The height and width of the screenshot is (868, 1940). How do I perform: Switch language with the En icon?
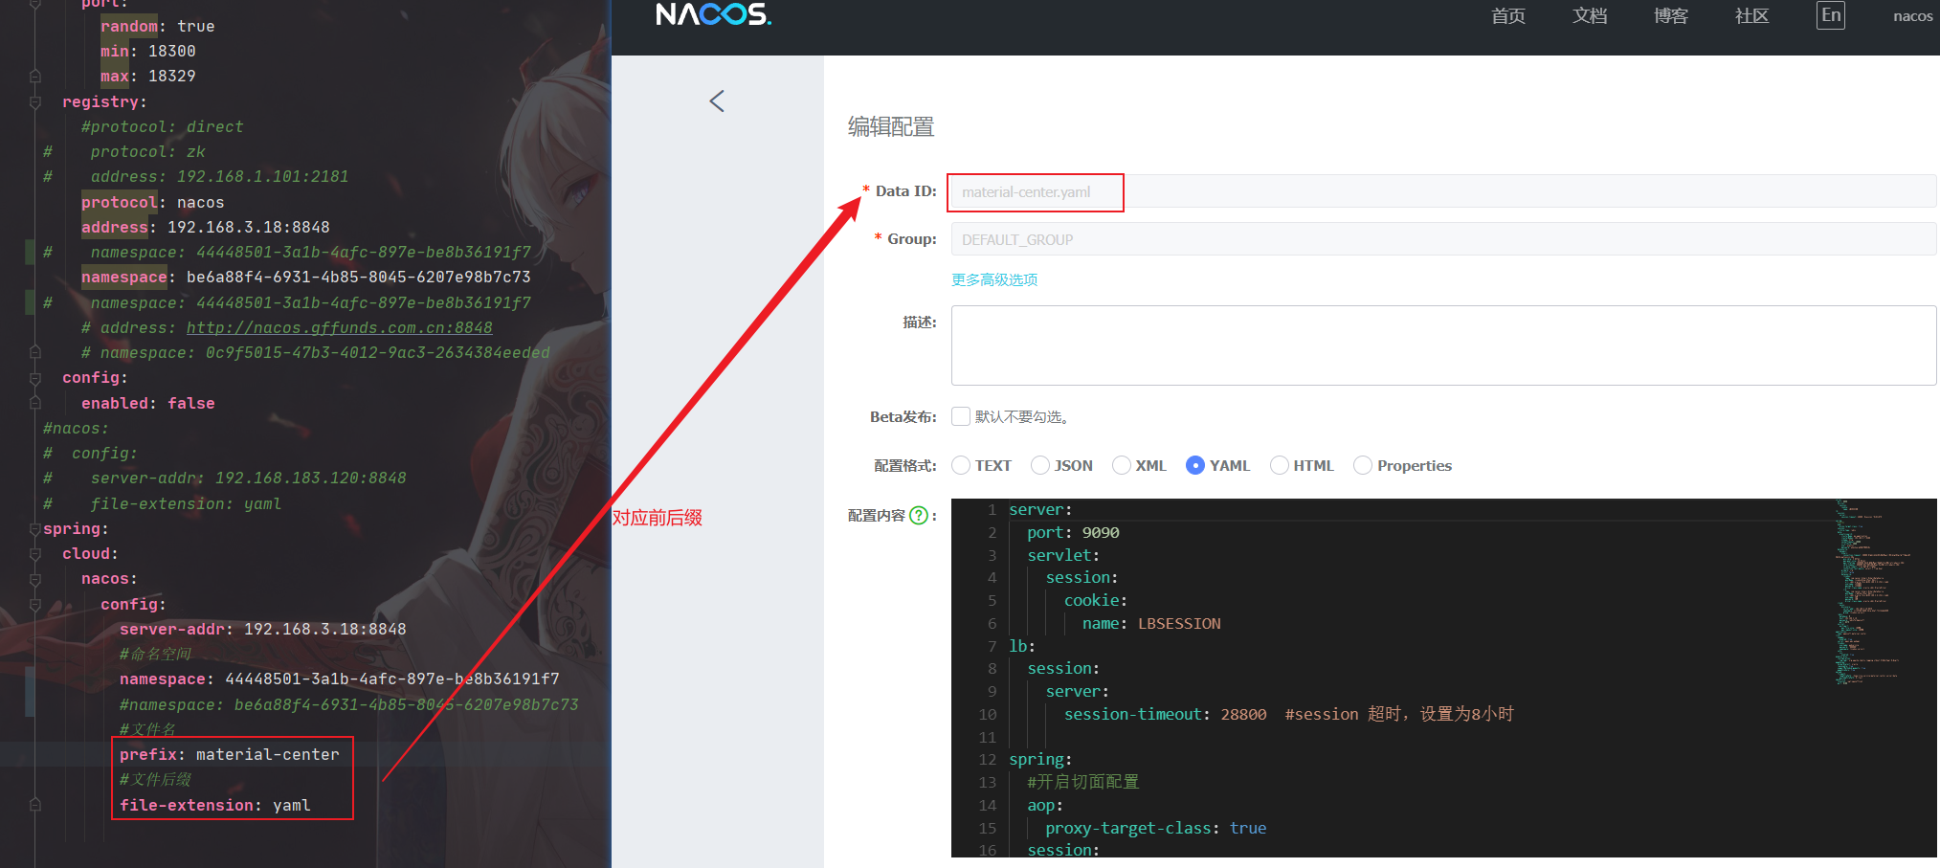point(1831,15)
